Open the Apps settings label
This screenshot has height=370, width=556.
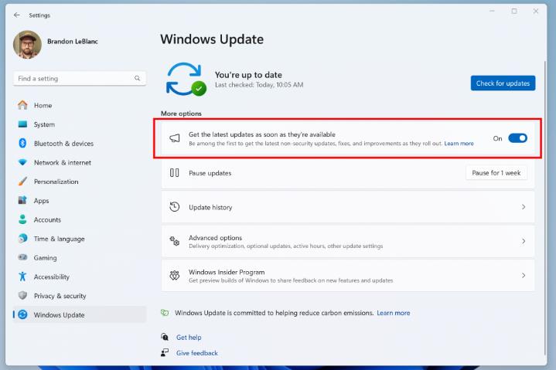coord(42,200)
